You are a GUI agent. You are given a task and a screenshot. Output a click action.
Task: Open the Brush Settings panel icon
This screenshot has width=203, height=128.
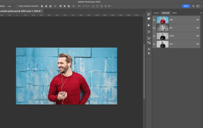click(x=149, y=38)
